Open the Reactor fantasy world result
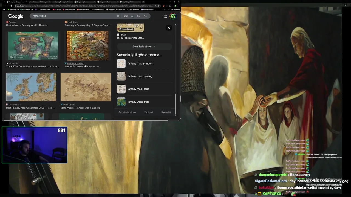This screenshot has height=197, width=351. click(x=27, y=25)
